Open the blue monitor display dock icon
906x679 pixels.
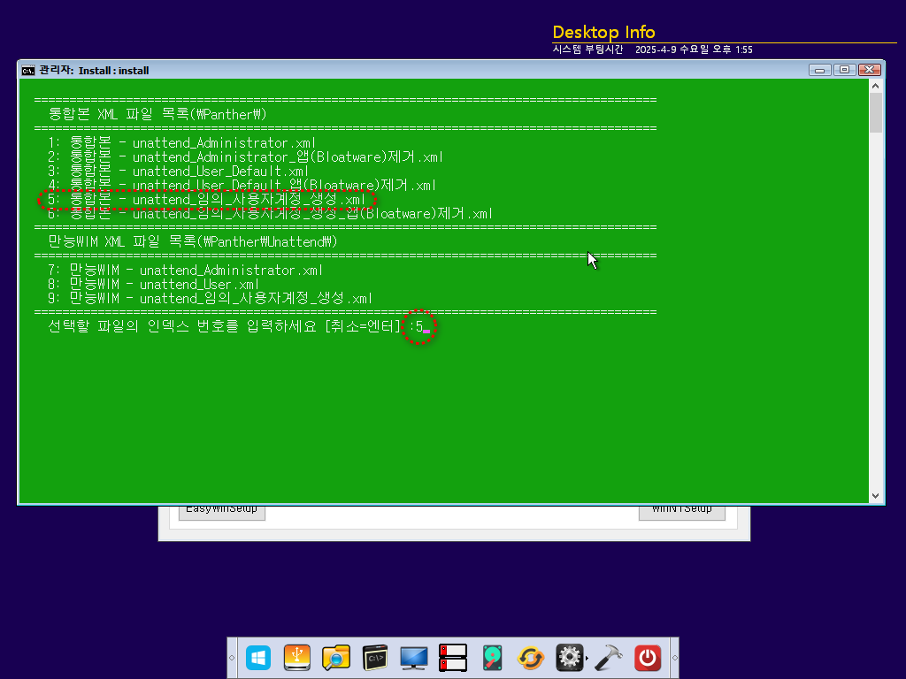click(x=414, y=658)
